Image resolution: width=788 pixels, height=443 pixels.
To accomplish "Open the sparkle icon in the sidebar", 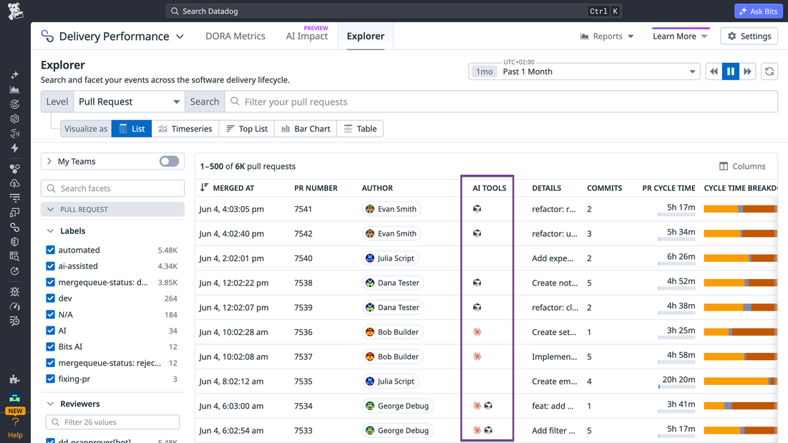I will pos(14,75).
